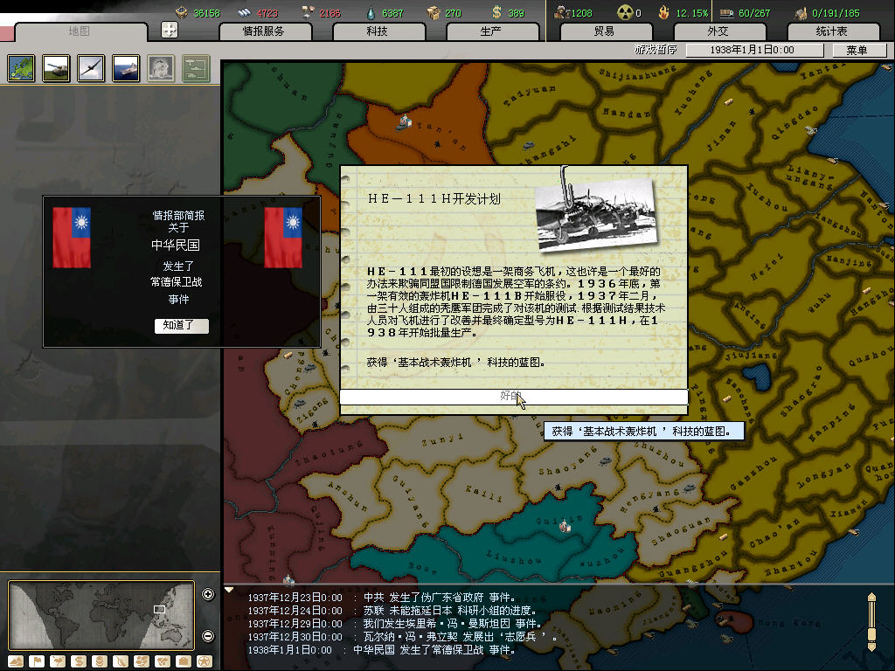Click the Europe map view icon
The width and height of the screenshot is (895, 671).
click(22, 68)
